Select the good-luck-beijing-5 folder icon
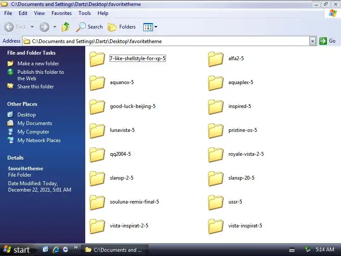341x256 pixels. click(x=97, y=107)
